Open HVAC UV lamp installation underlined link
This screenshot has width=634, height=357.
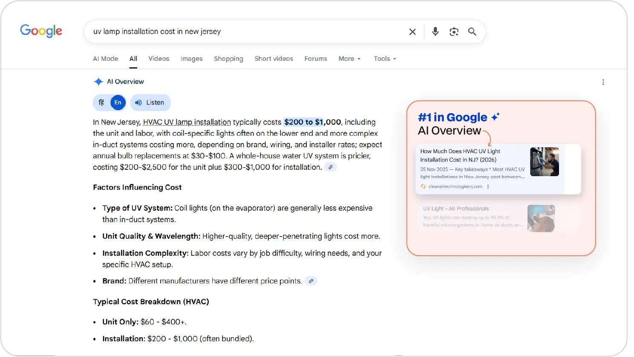[x=187, y=122]
